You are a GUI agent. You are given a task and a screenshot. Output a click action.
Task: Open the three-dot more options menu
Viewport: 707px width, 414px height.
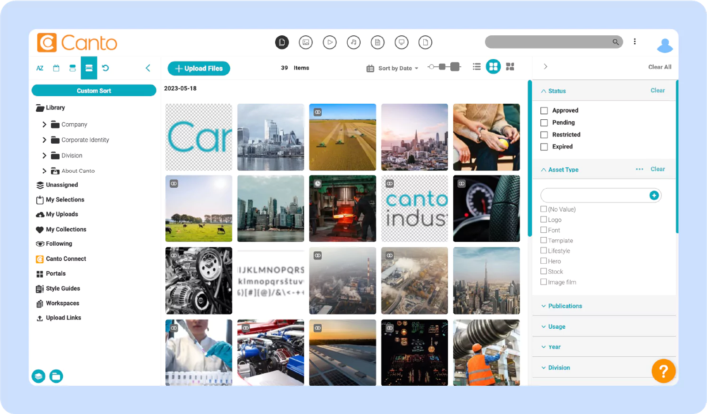click(635, 42)
